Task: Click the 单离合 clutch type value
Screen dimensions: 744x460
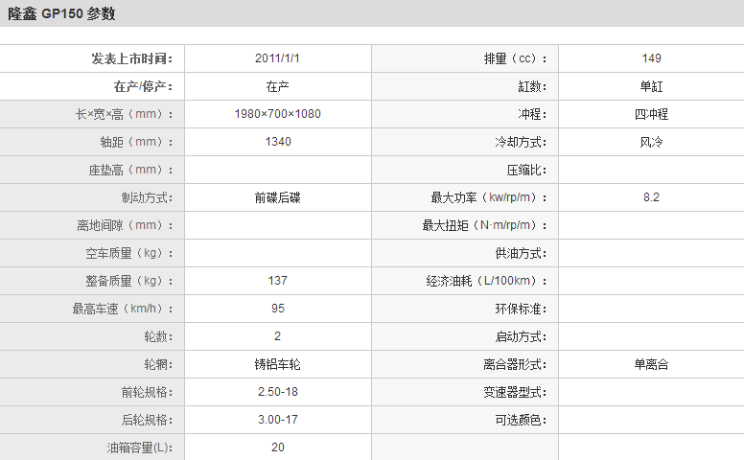Action: tap(651, 364)
